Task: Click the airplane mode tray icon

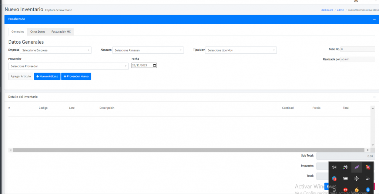Action: pyautogui.click(x=356, y=178)
